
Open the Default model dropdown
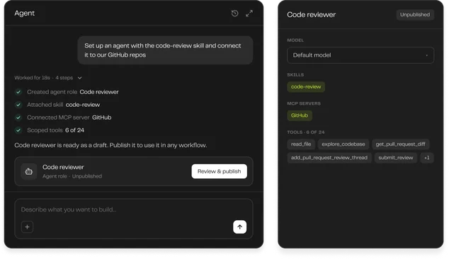[360, 55]
